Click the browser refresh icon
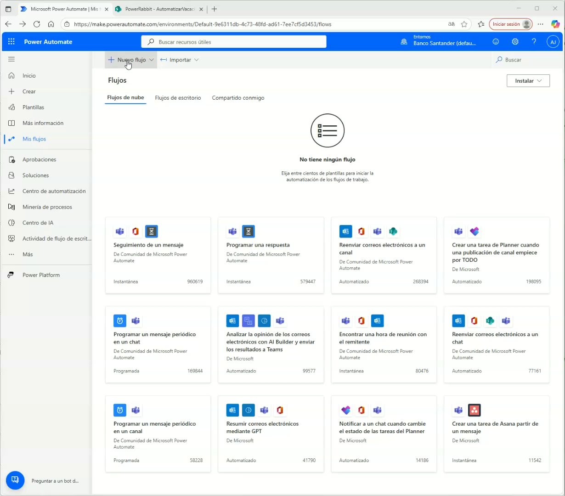This screenshot has width=565, height=496. (37, 24)
